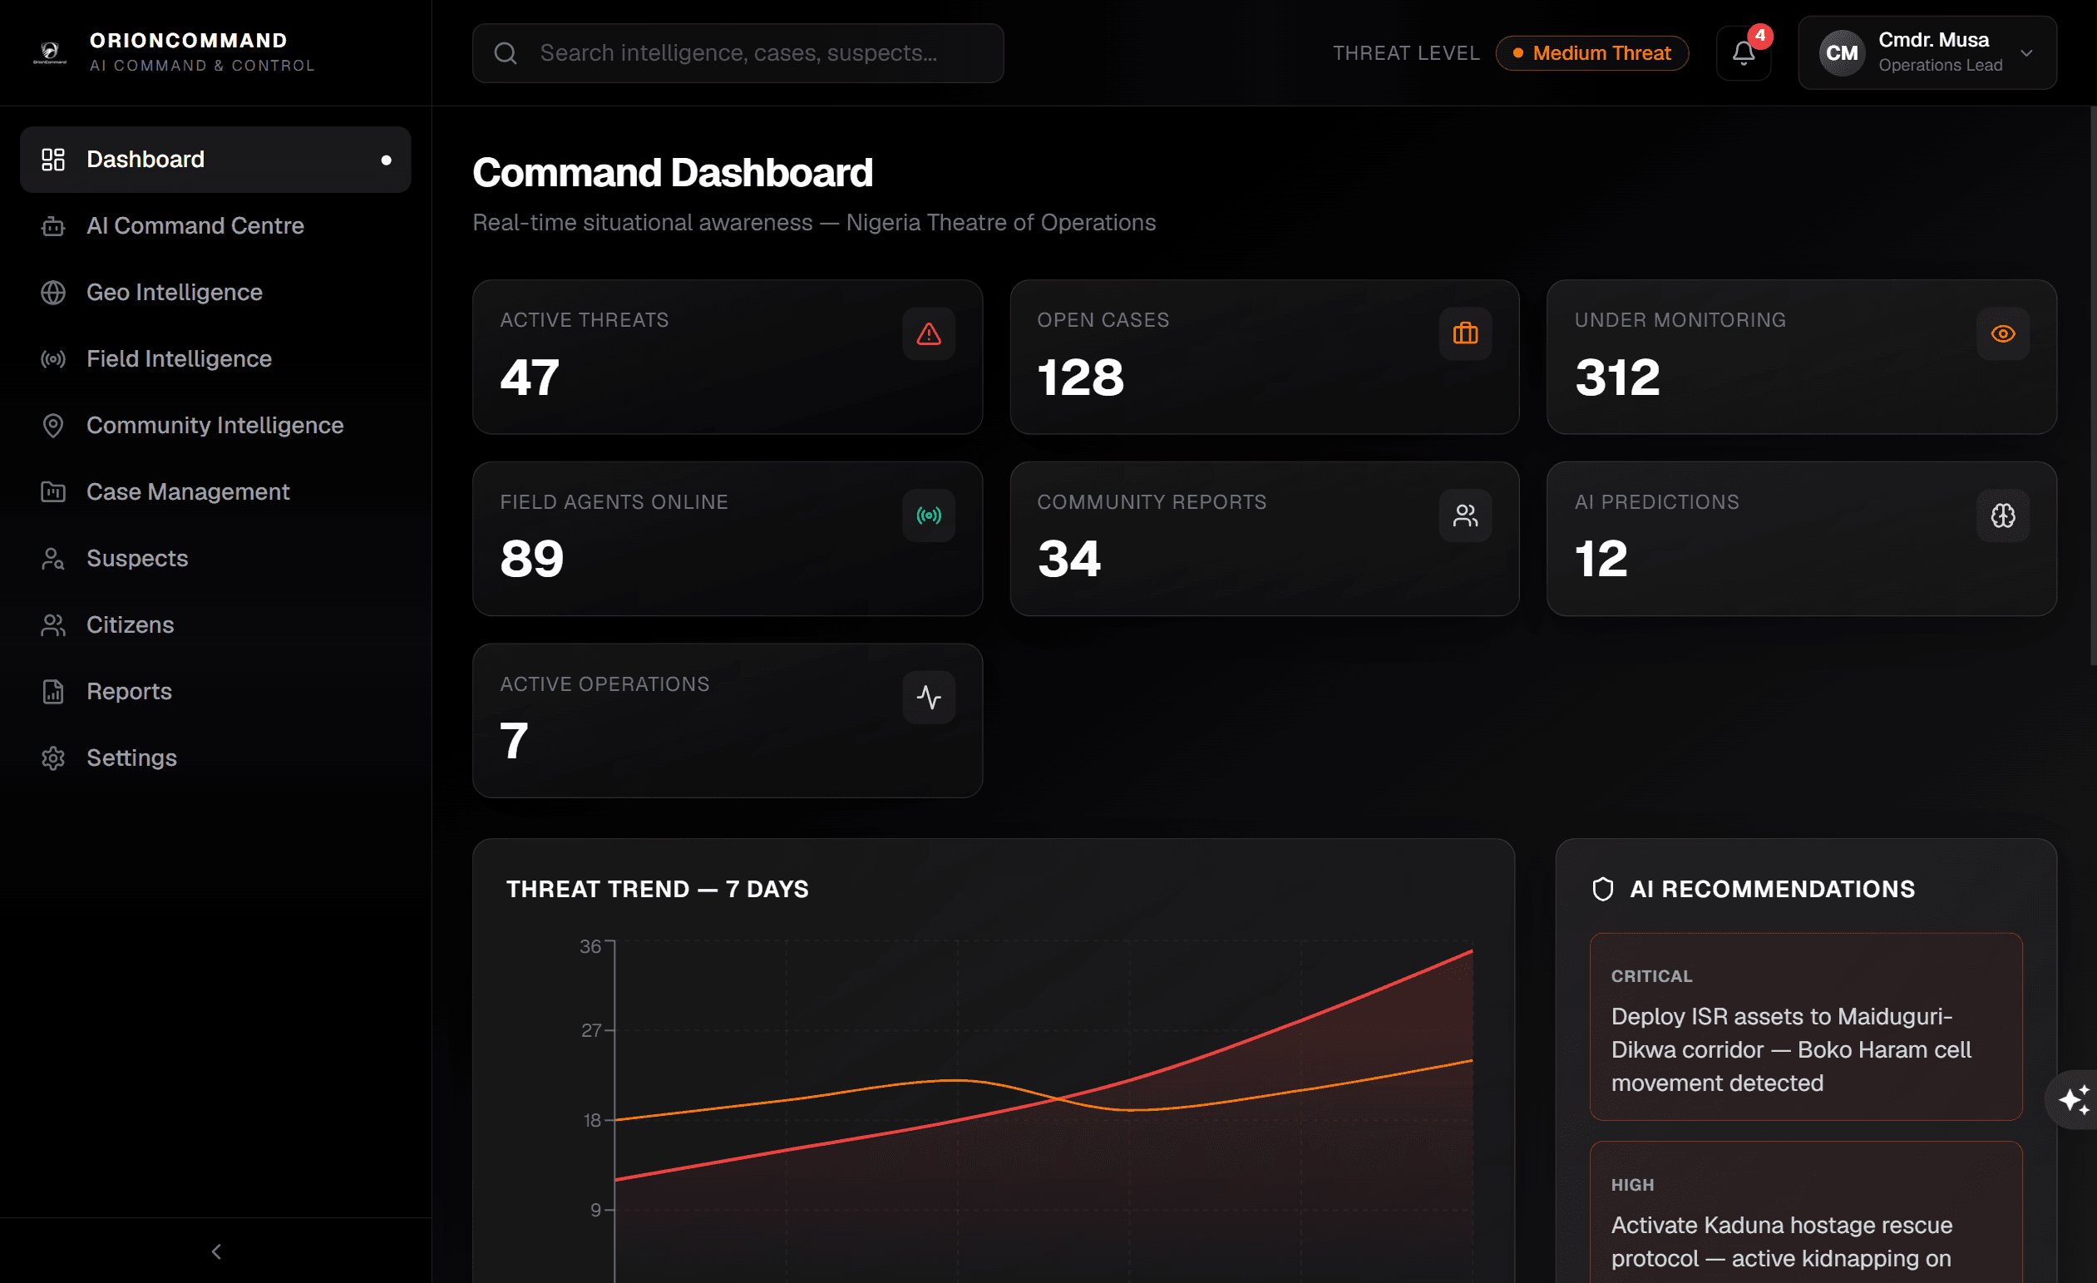The image size is (2097, 1283).
Task: Open the Suspects page
Action: [215, 558]
